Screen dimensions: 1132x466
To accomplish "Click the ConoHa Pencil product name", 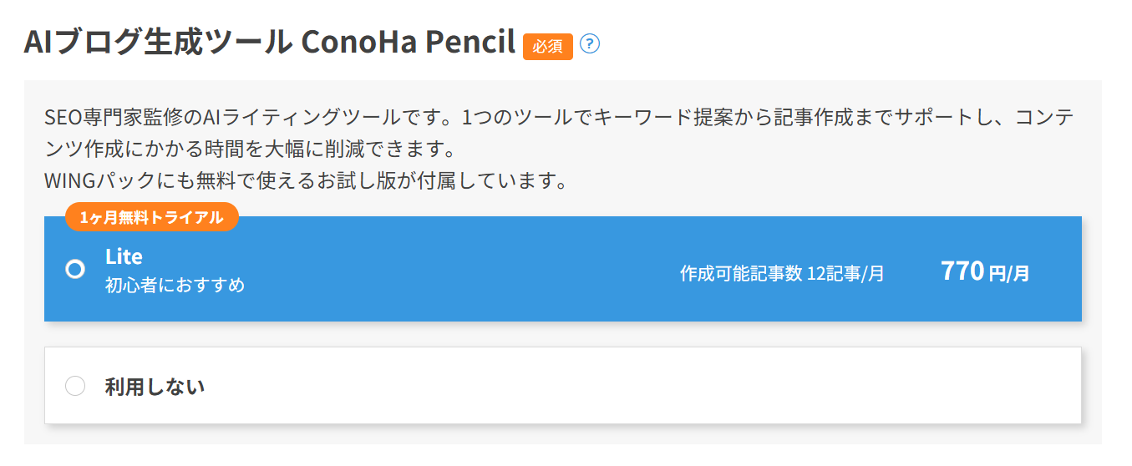I will pos(409,43).
